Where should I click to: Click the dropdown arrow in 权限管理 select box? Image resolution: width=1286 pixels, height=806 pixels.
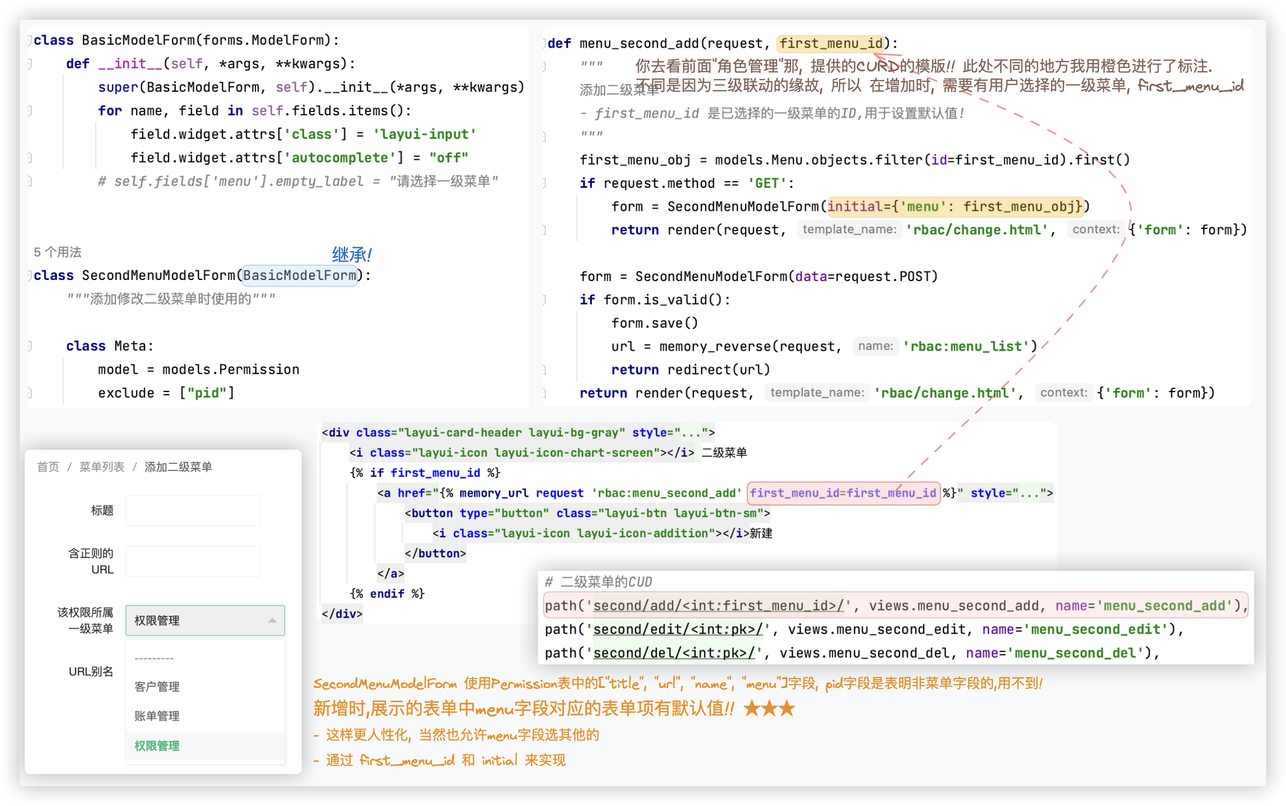point(272,620)
